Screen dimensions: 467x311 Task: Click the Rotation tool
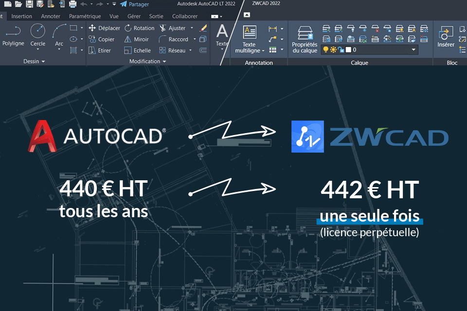[x=140, y=28]
